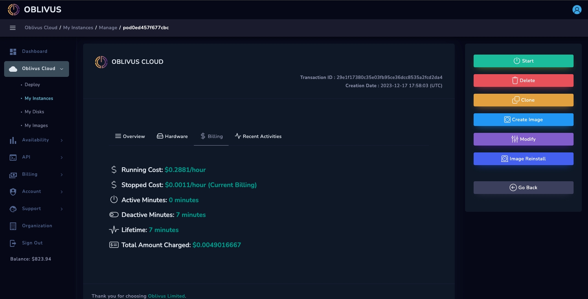
Task: Click the Image Reinstall button
Action: point(523,159)
